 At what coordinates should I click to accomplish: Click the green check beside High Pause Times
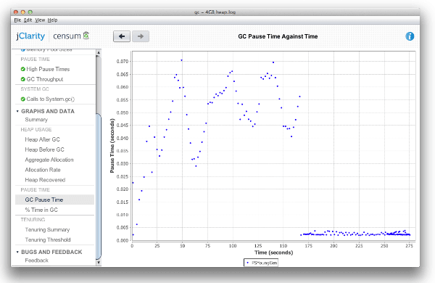coord(23,69)
